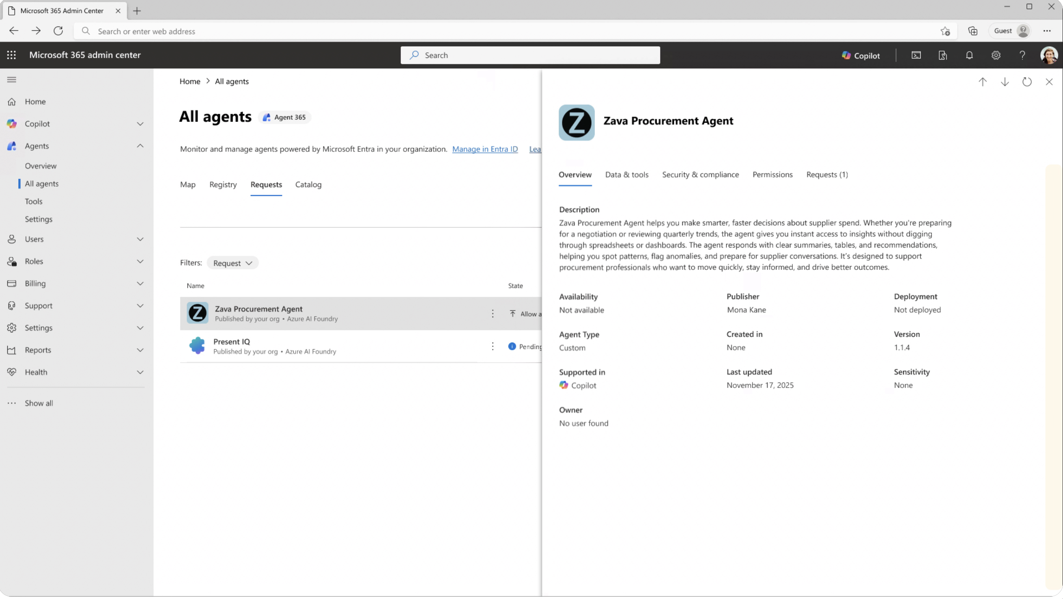The height and width of the screenshot is (599, 1063).
Task: Open the Guest profile button
Action: (1010, 31)
